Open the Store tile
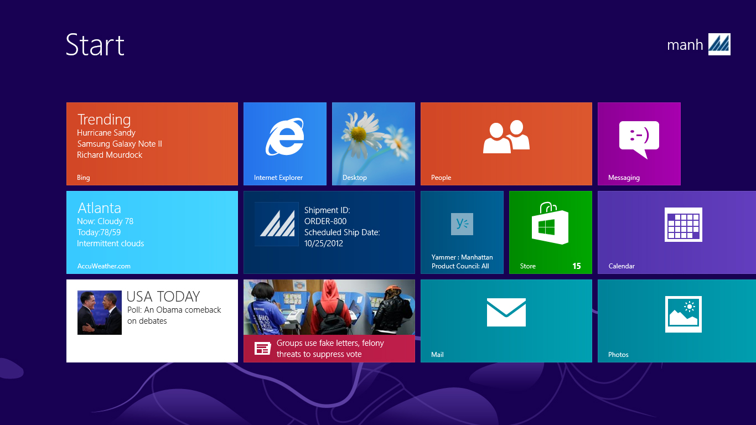The height and width of the screenshot is (425, 756). click(550, 232)
